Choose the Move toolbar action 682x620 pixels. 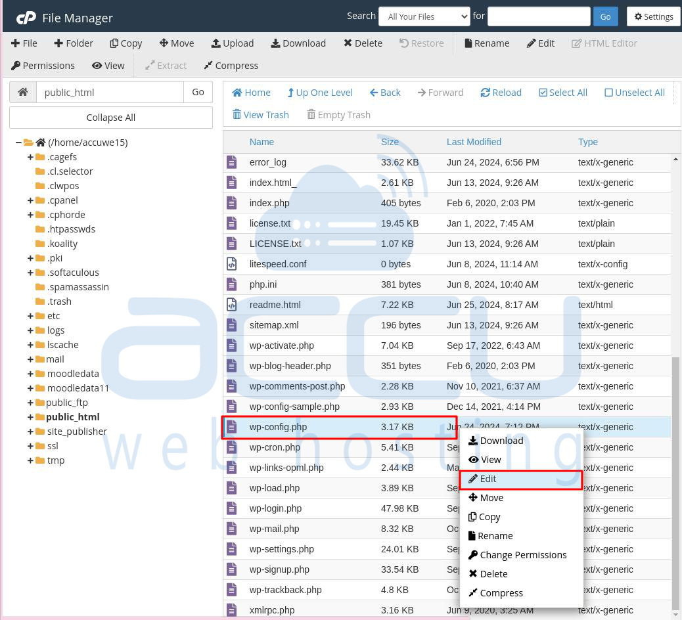tap(177, 43)
